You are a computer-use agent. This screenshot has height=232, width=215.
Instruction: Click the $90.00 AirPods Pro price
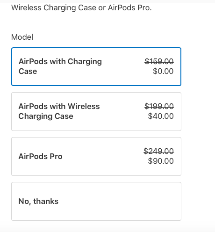(x=161, y=161)
